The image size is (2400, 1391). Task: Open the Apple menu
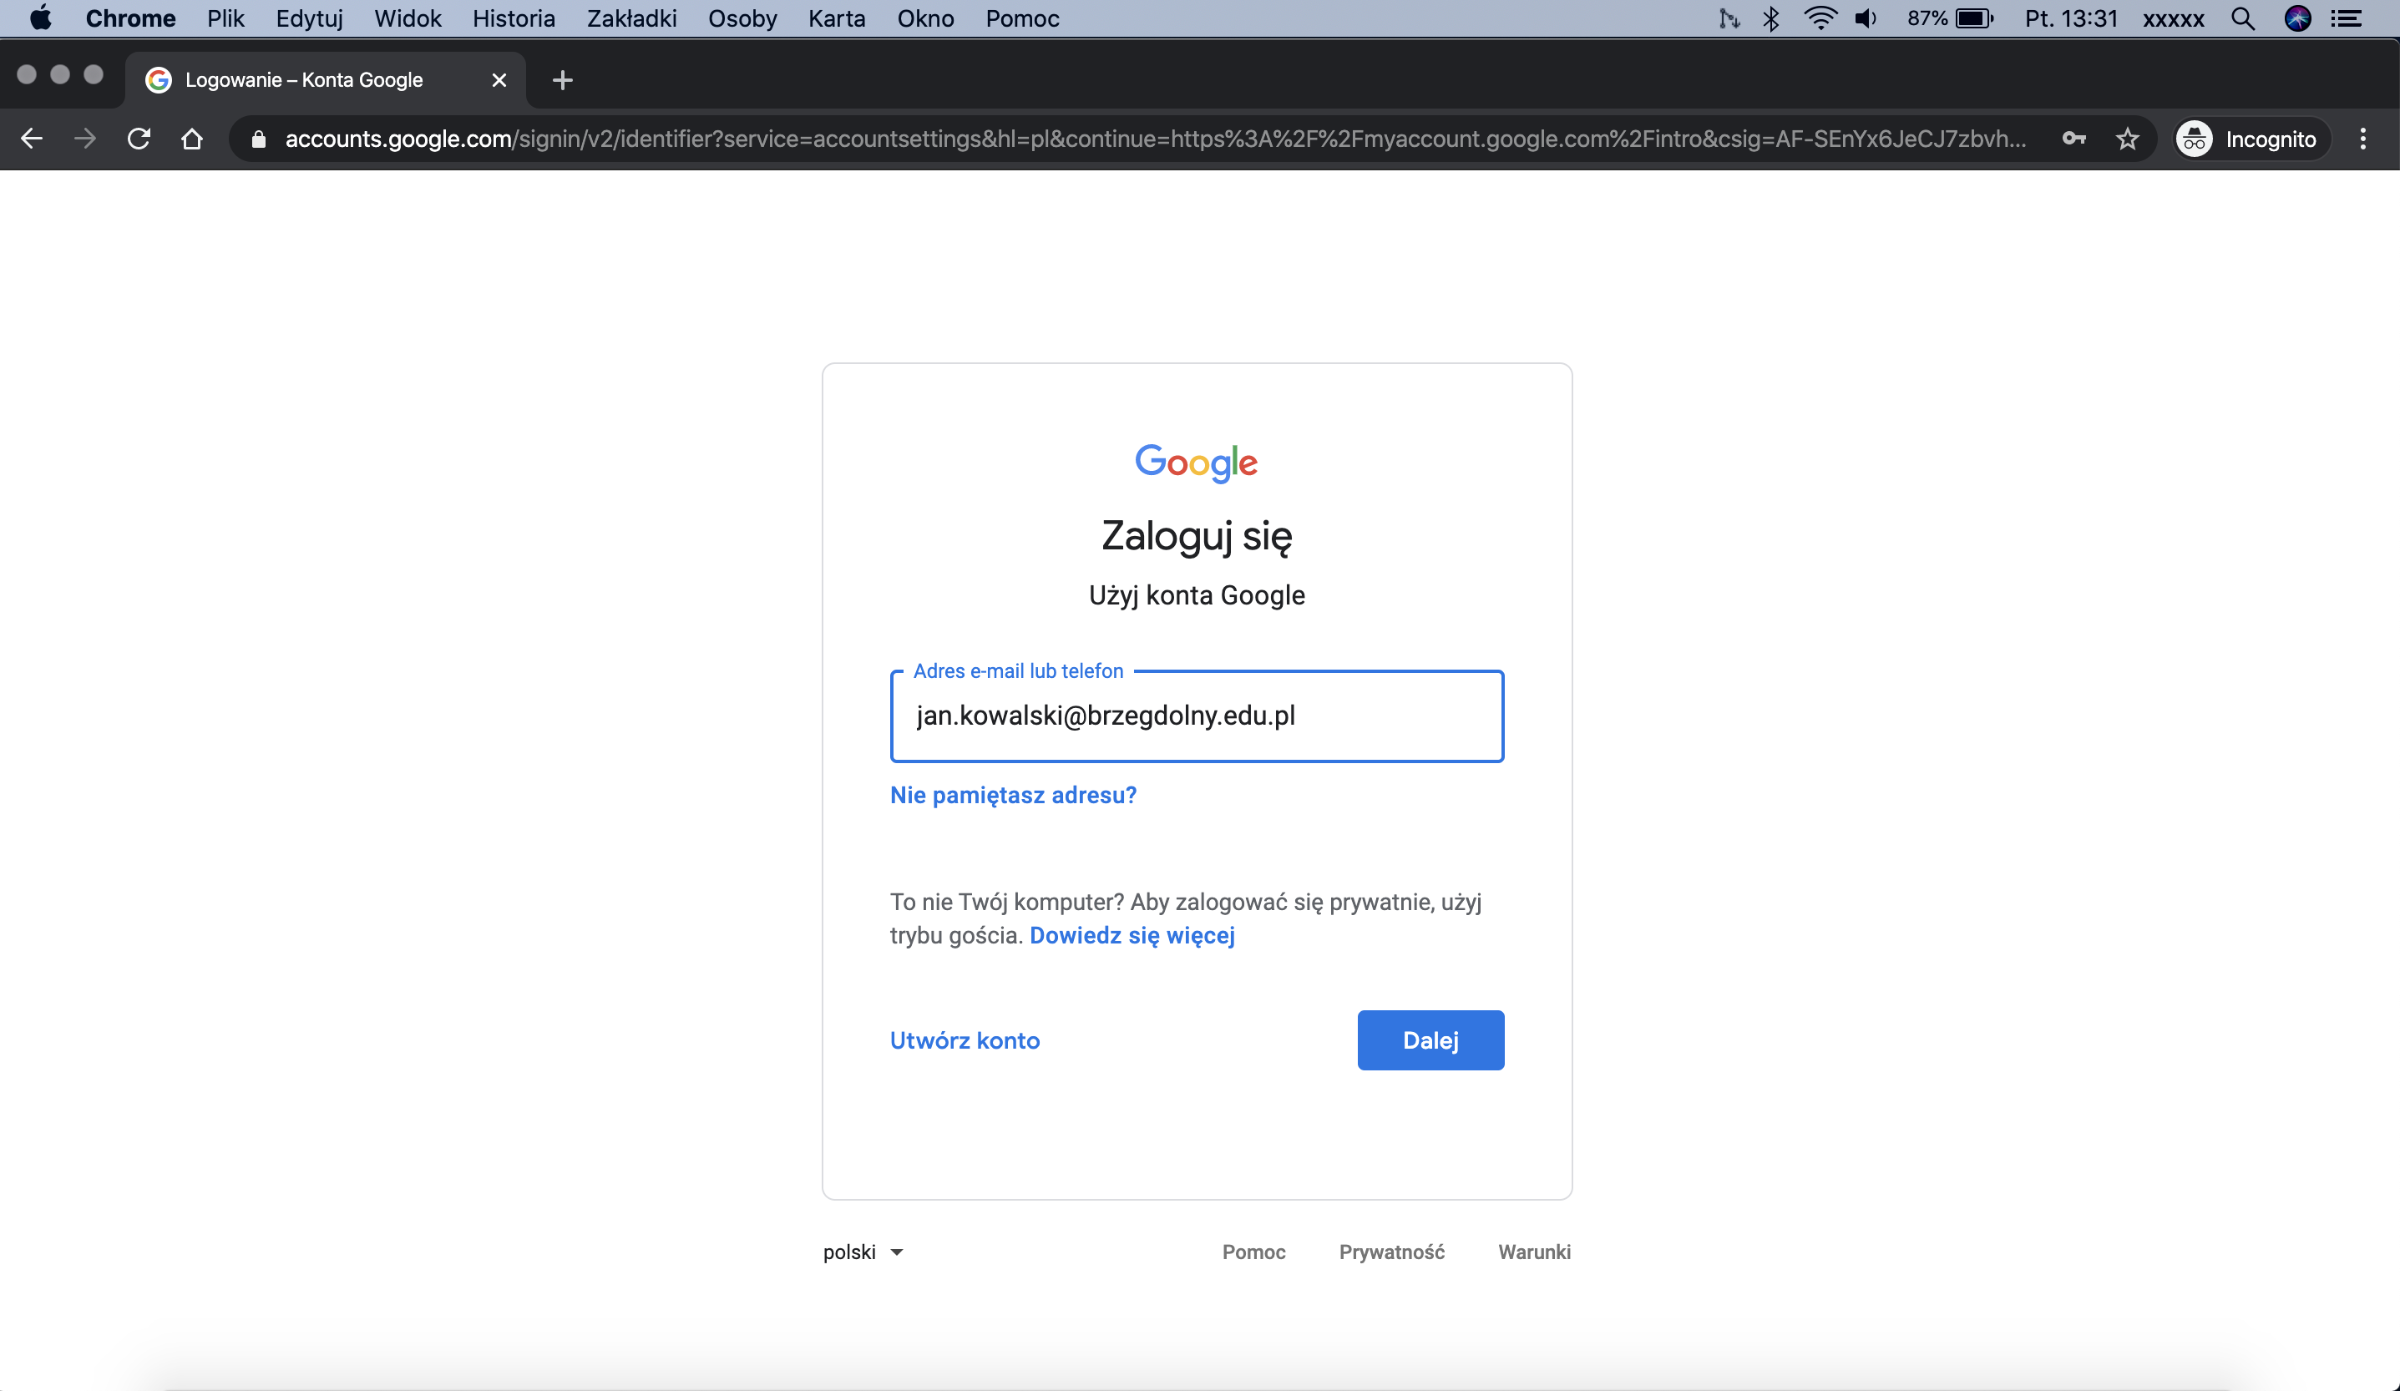[41, 18]
